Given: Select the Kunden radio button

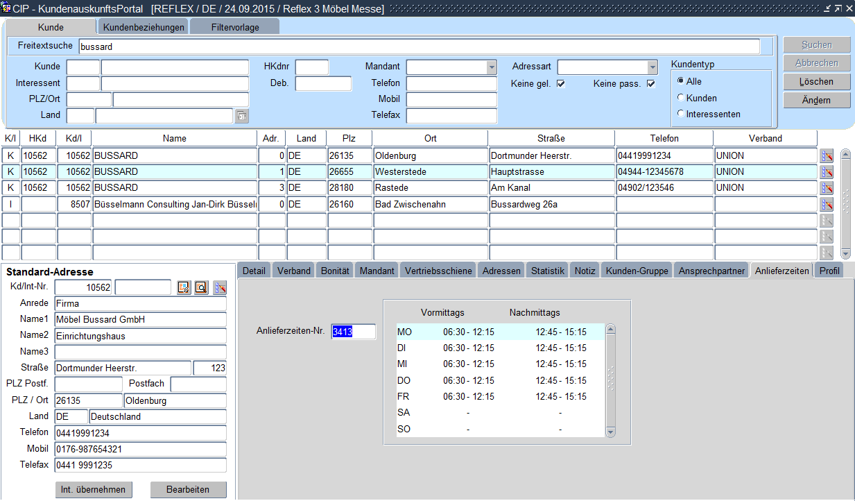Looking at the screenshot, I should point(681,98).
